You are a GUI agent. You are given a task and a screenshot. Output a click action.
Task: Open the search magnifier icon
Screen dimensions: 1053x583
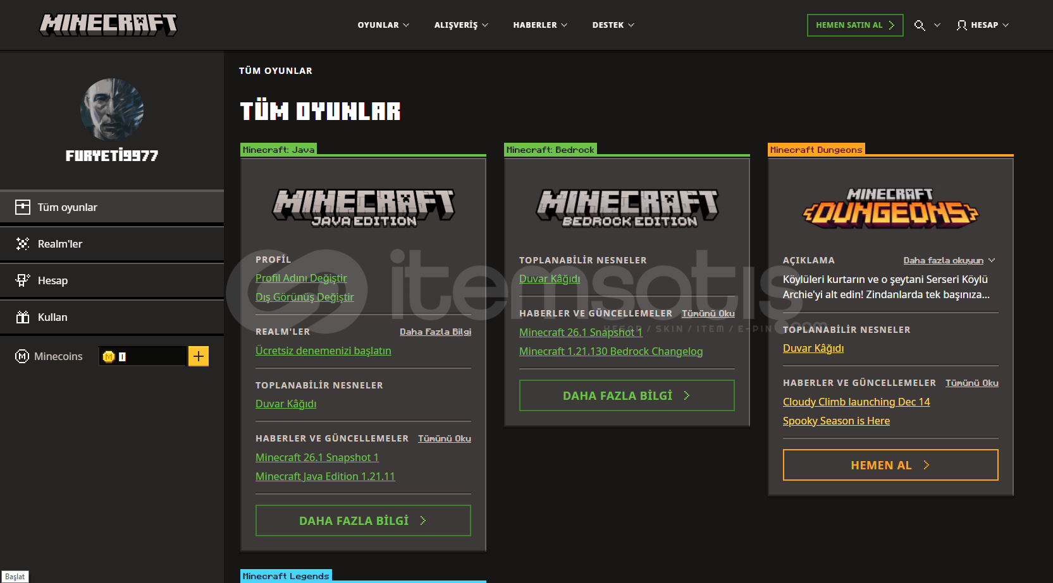tap(920, 25)
